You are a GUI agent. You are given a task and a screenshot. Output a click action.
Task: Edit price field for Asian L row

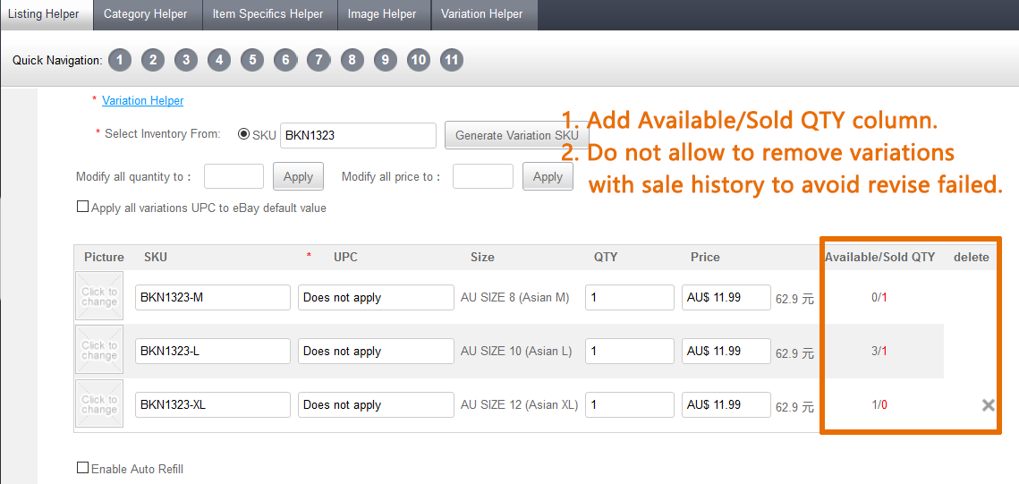[x=726, y=352]
